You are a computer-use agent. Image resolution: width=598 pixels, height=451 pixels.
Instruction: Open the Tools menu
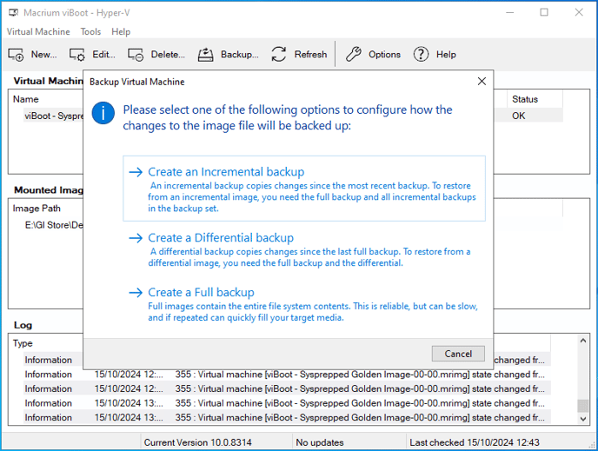click(90, 31)
